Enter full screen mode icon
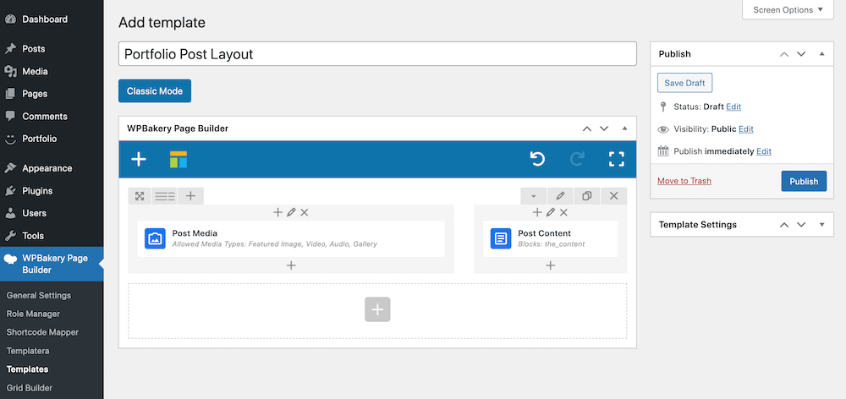 coord(616,159)
